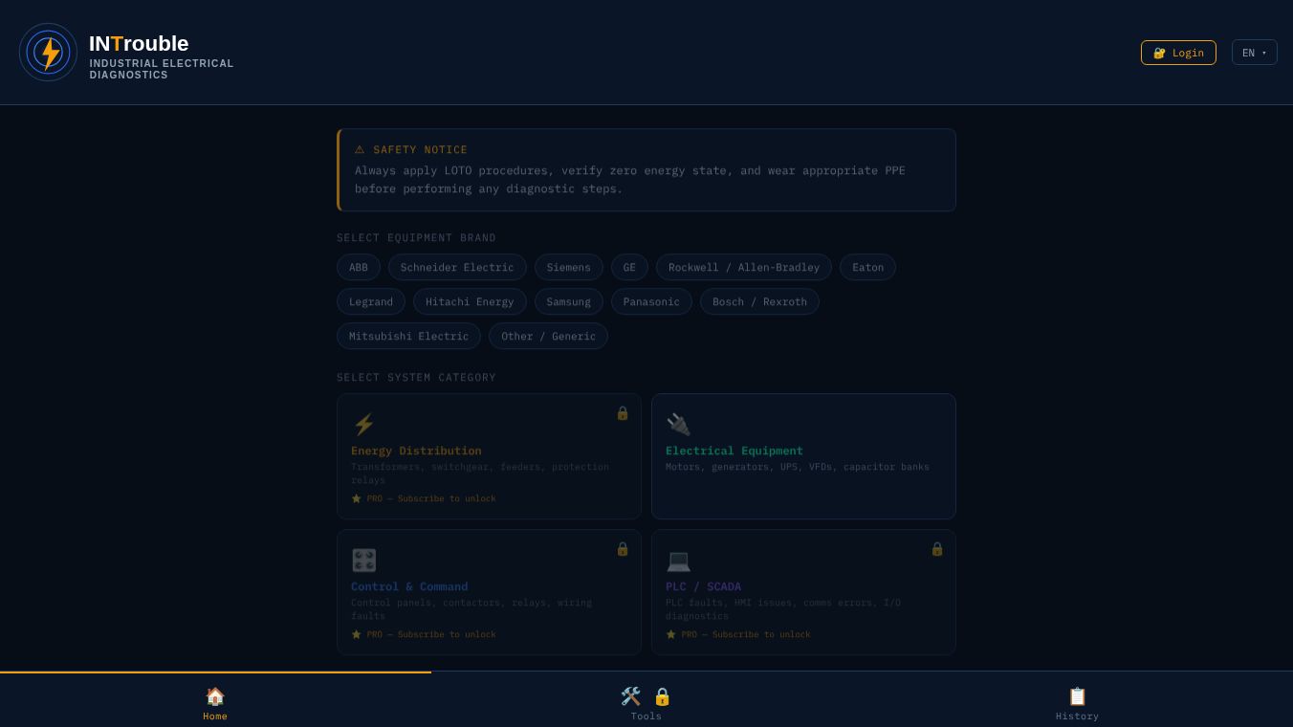
Task: Choose the Mitsubishi Electric brand chip
Action: point(408,336)
